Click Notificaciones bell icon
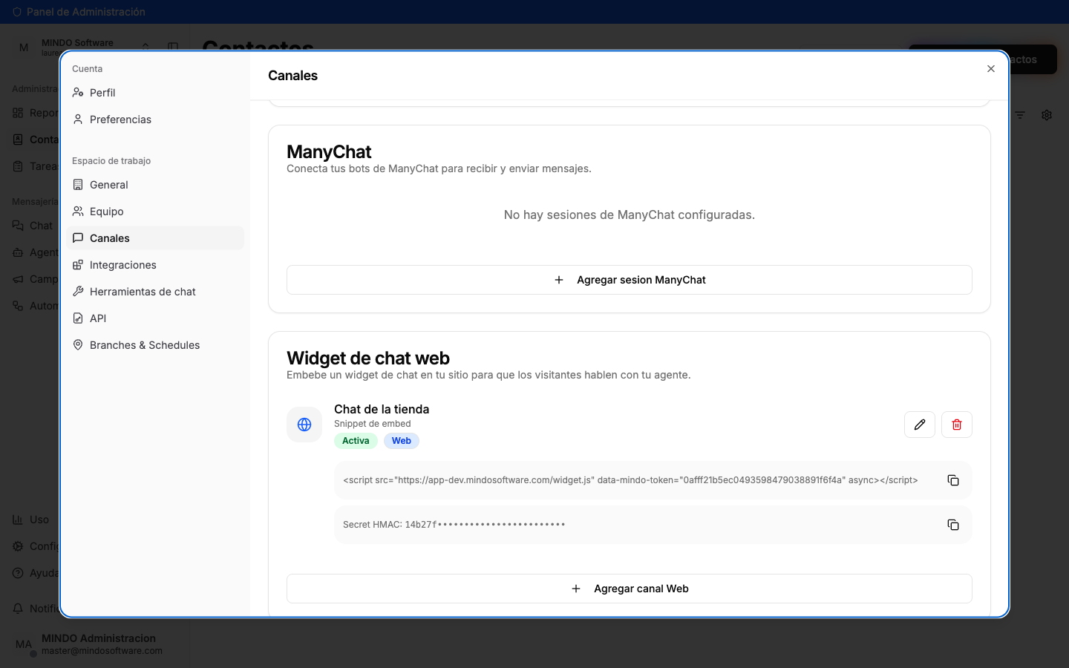 [x=18, y=609]
